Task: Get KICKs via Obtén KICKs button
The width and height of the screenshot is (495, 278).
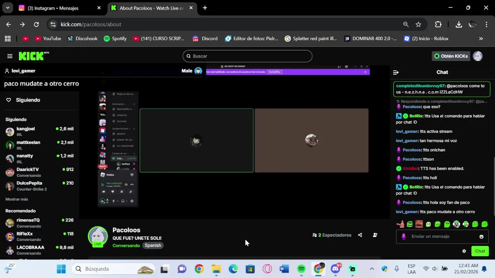Action: [x=451, y=56]
